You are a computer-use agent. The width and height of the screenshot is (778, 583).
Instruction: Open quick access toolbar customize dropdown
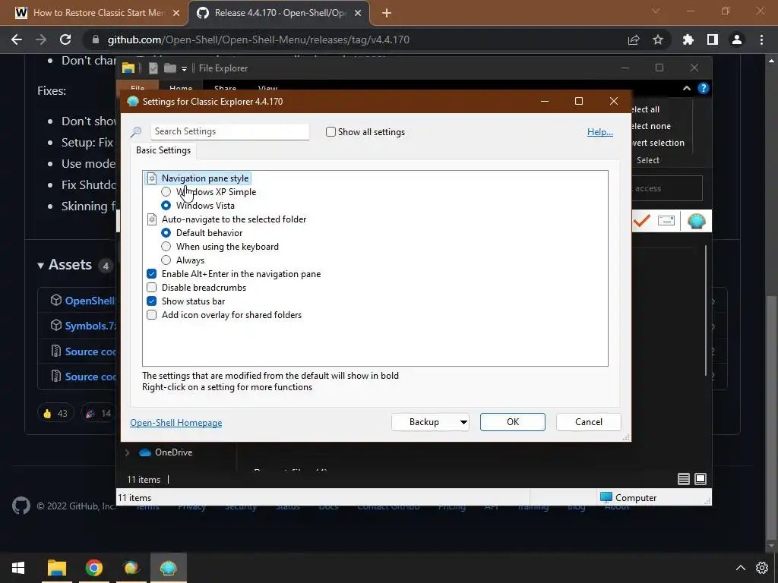[x=184, y=68]
